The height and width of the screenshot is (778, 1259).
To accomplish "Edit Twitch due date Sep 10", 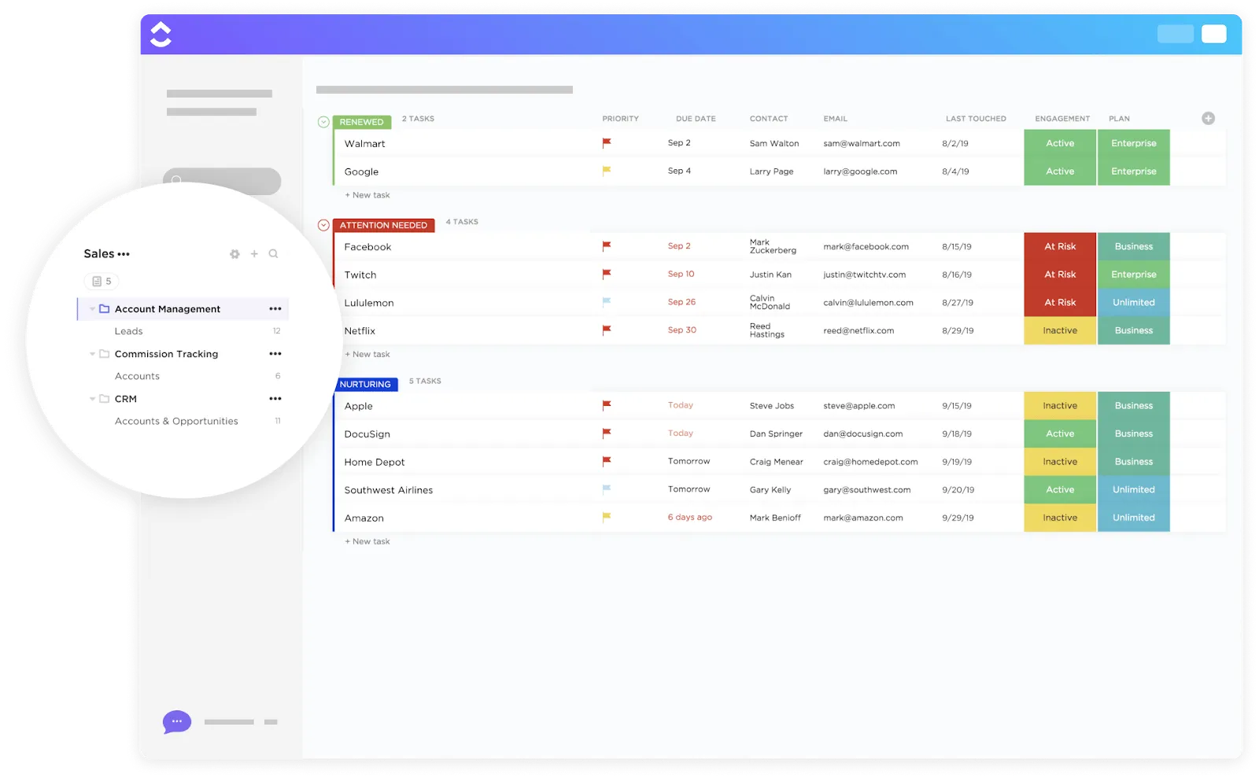I will click(681, 275).
